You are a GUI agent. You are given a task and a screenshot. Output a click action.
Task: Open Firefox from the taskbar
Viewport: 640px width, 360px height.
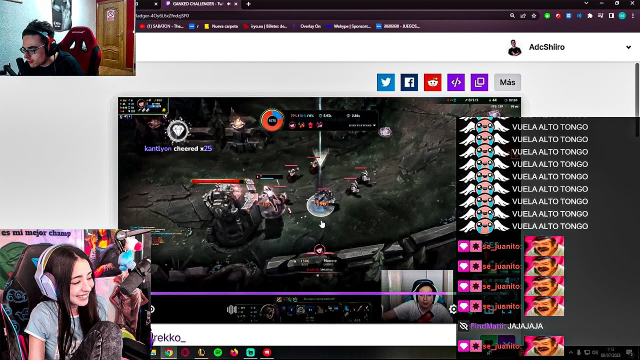tap(234, 352)
